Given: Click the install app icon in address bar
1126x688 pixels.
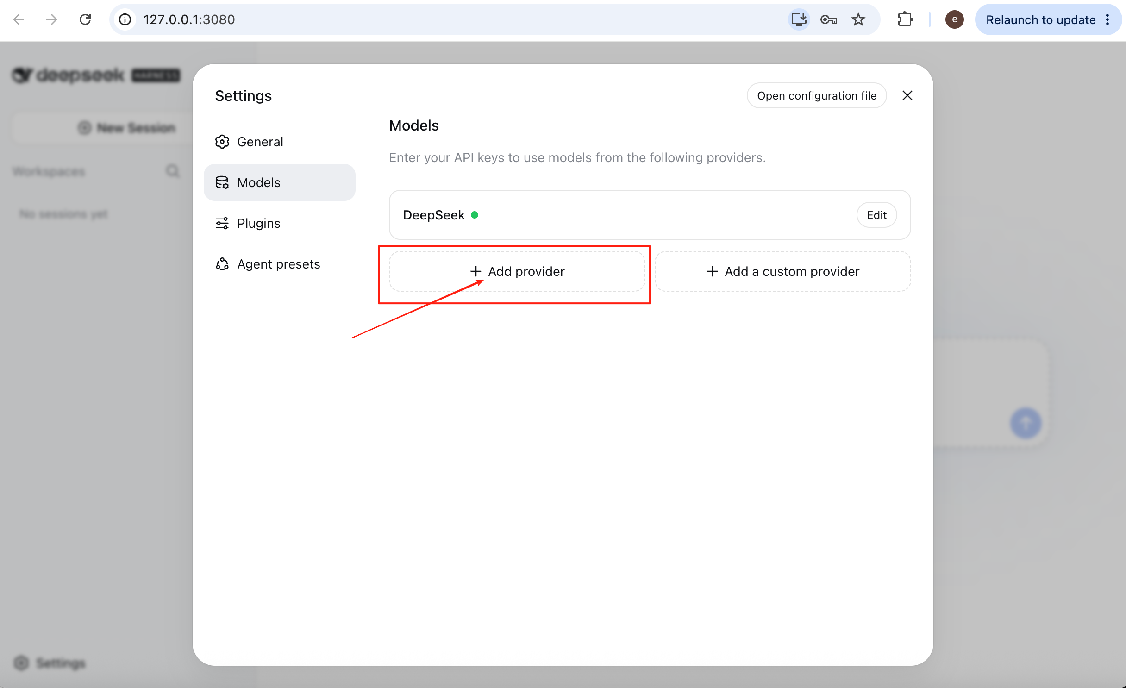Looking at the screenshot, I should (x=799, y=19).
